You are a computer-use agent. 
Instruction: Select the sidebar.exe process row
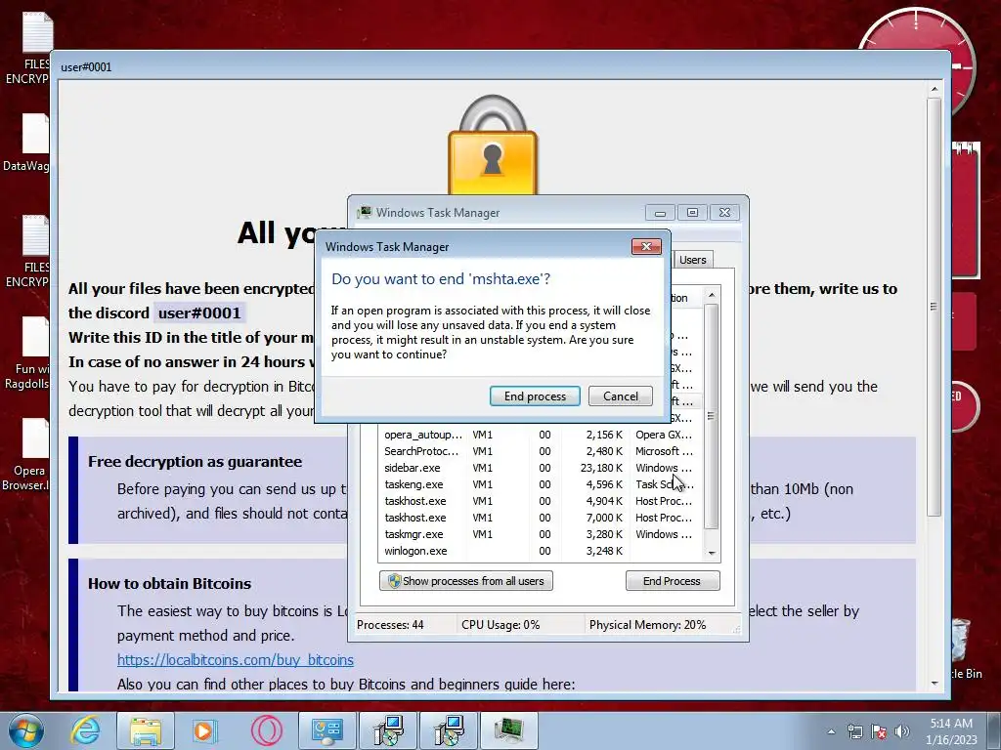[540, 468]
